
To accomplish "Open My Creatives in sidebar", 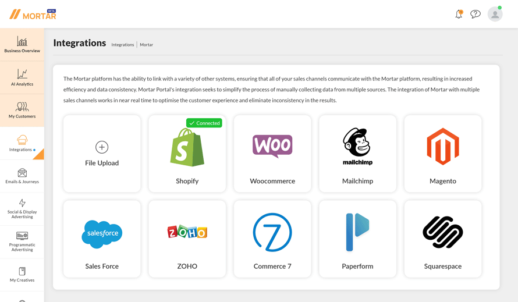I will pos(22,275).
